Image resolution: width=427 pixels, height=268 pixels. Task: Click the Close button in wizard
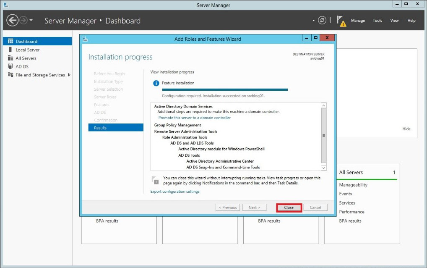click(289, 208)
